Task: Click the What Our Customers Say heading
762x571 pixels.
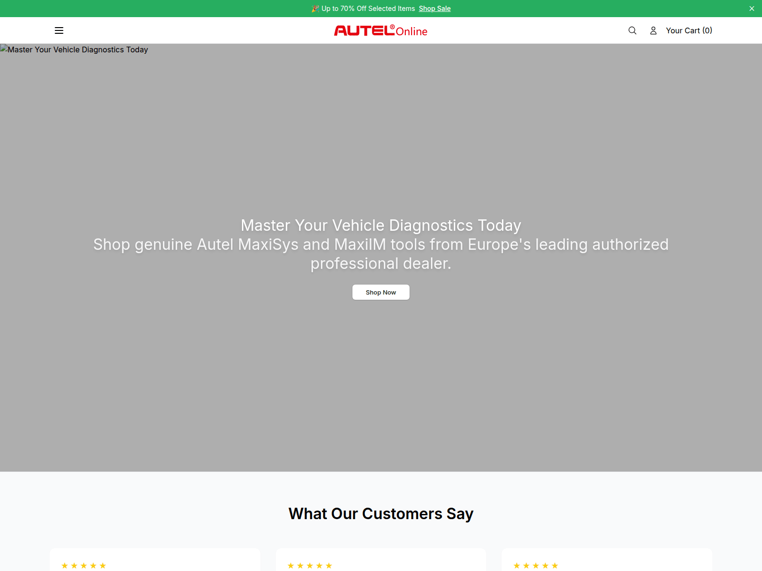Action: pos(381,514)
